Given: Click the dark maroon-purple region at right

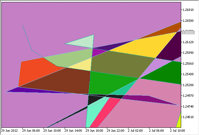Looking at the screenshot, I should 172,48.
